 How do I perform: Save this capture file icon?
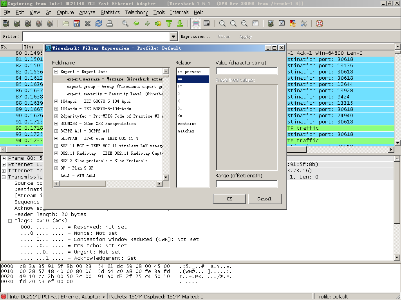click(x=77, y=24)
